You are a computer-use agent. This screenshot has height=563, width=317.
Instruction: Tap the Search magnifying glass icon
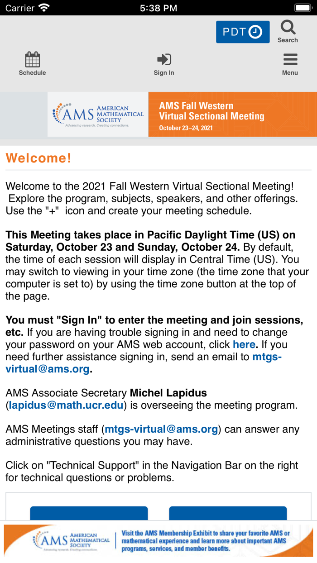coord(288,28)
